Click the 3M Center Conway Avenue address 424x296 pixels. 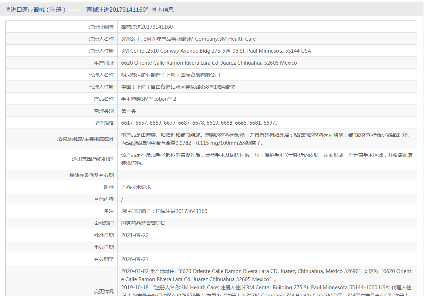(x=216, y=51)
